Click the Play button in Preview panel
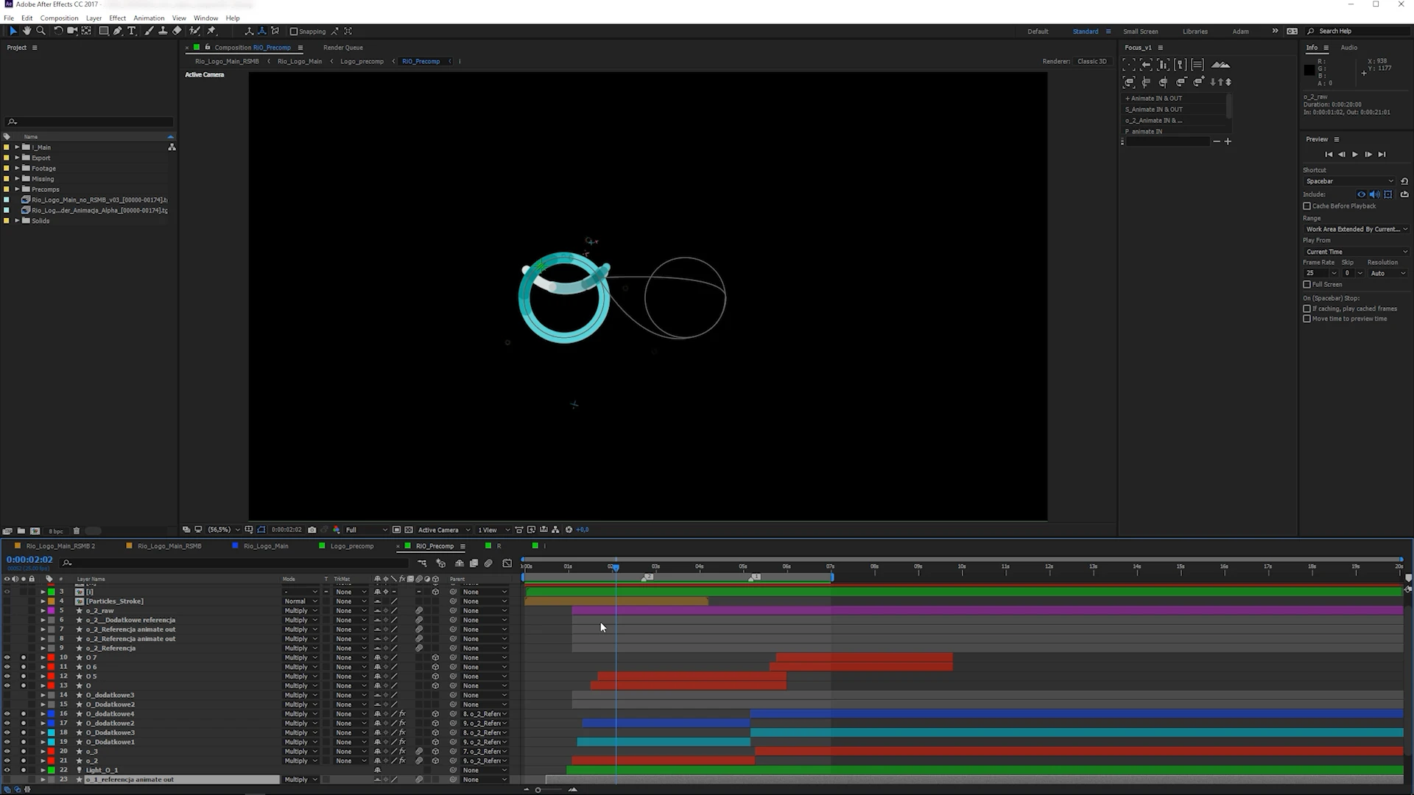1414x795 pixels. click(x=1355, y=155)
